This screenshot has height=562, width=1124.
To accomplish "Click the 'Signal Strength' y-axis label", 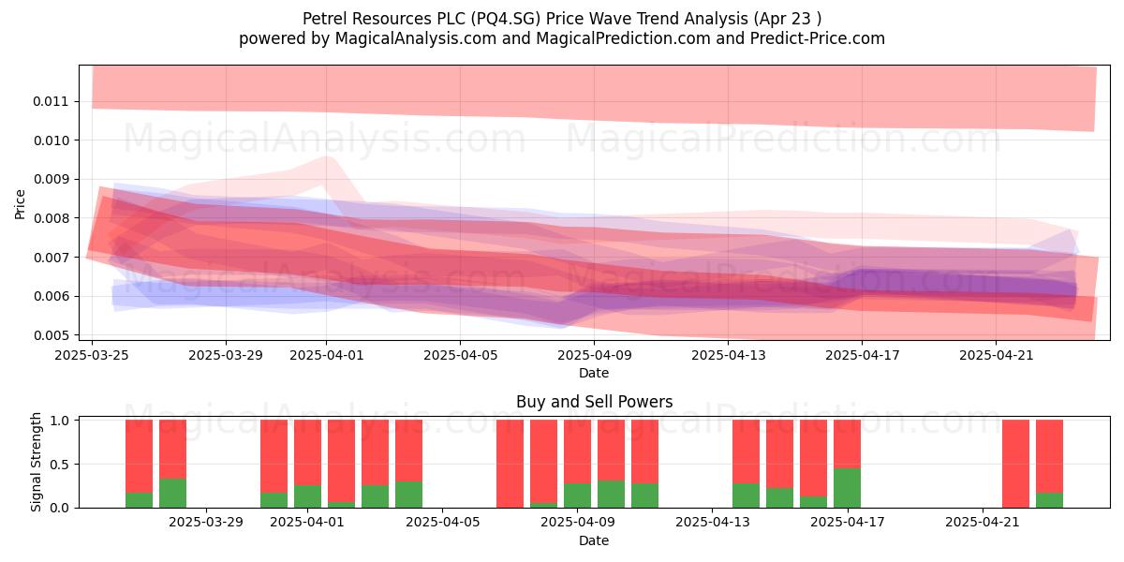I will click(37, 462).
